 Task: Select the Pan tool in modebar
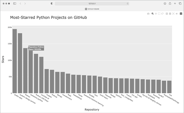(x=156, y=14)
